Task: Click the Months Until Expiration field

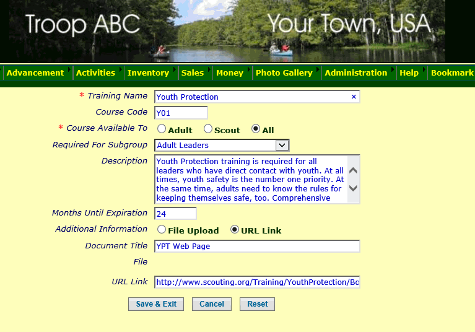Action: (175, 214)
